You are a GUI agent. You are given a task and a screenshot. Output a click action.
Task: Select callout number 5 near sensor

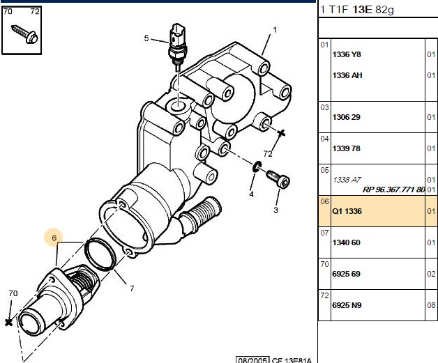146,38
